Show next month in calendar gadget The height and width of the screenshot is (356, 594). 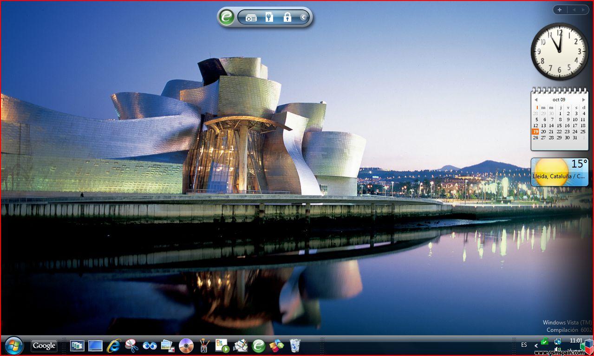pos(584,100)
